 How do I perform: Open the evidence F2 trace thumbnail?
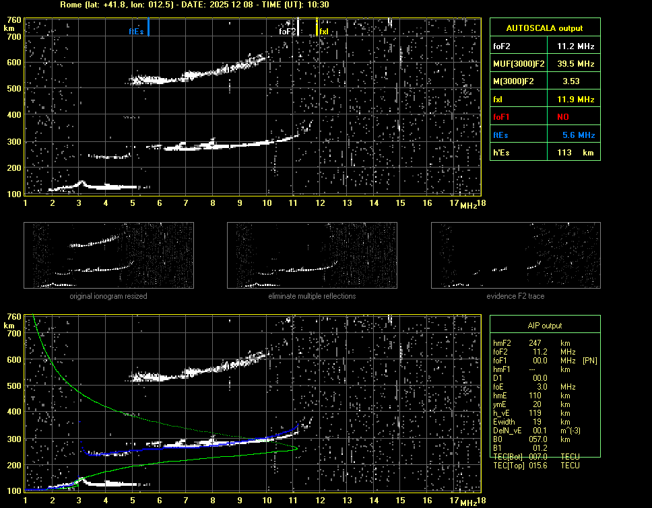point(516,255)
